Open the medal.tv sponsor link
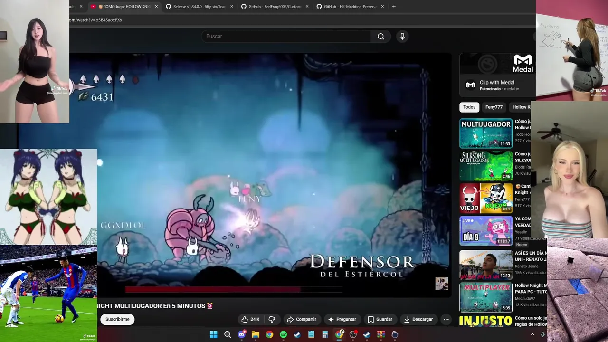The image size is (608, 342). coord(511,89)
